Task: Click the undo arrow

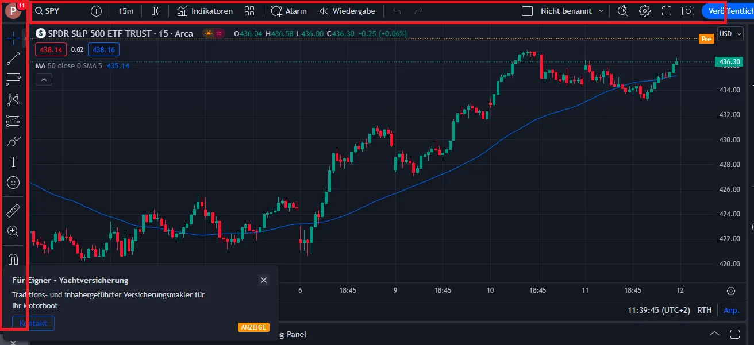Action: (x=397, y=11)
